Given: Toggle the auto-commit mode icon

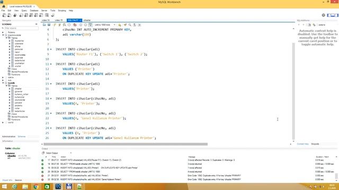Looking at the screenshot, I should point(91,25).
